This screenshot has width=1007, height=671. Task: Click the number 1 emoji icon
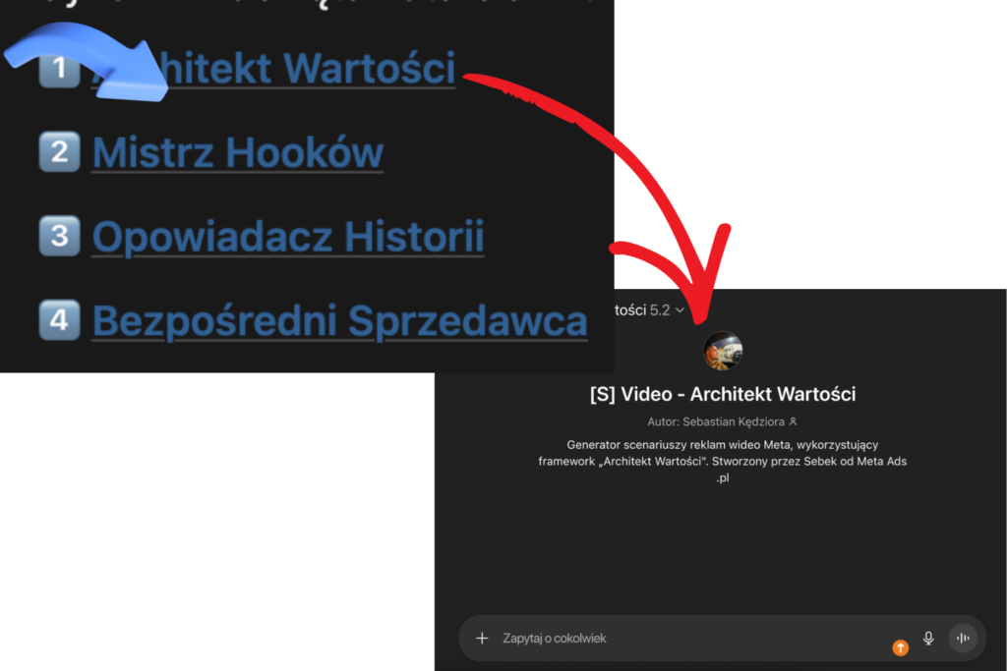coord(59,68)
